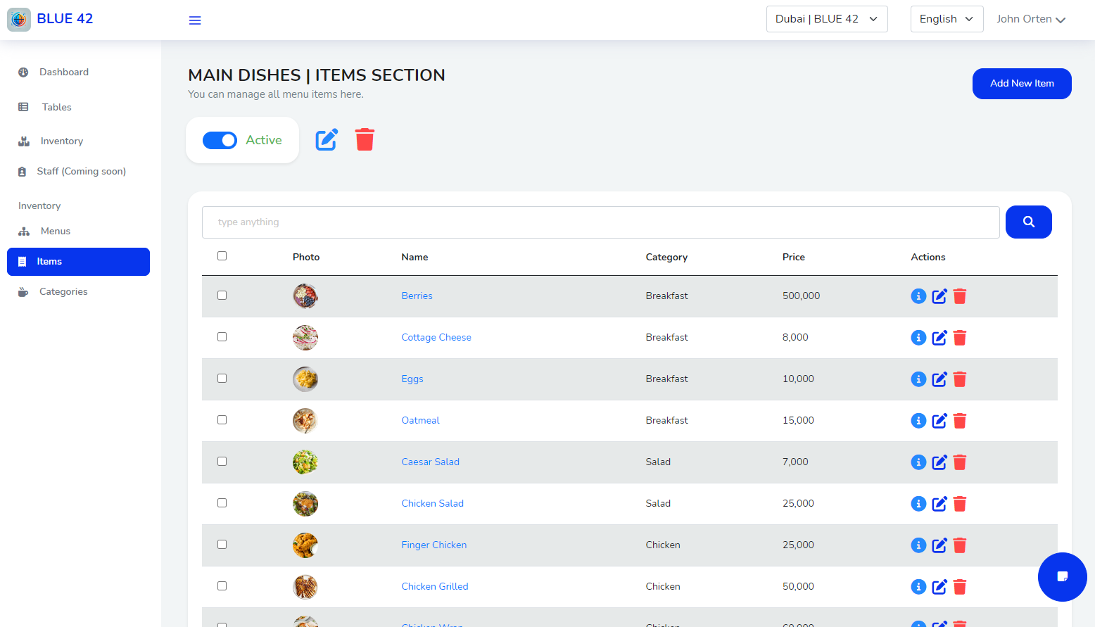Open the John Orten user menu

[x=1030, y=19]
